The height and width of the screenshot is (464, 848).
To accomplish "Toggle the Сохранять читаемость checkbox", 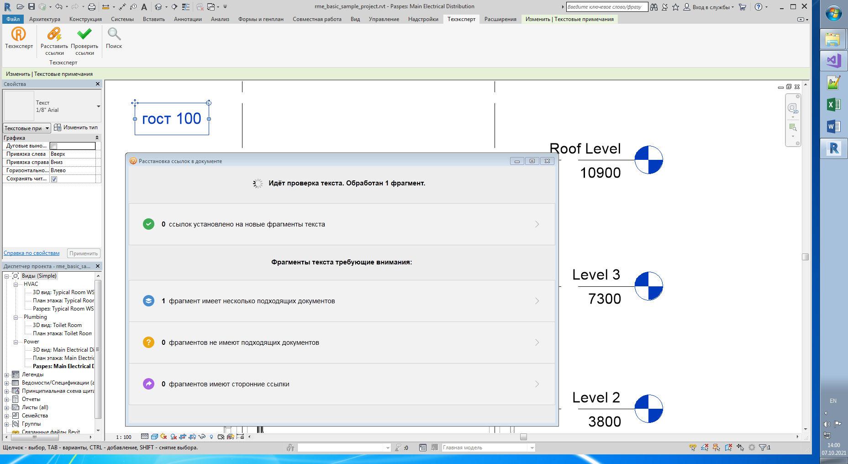I will [54, 179].
